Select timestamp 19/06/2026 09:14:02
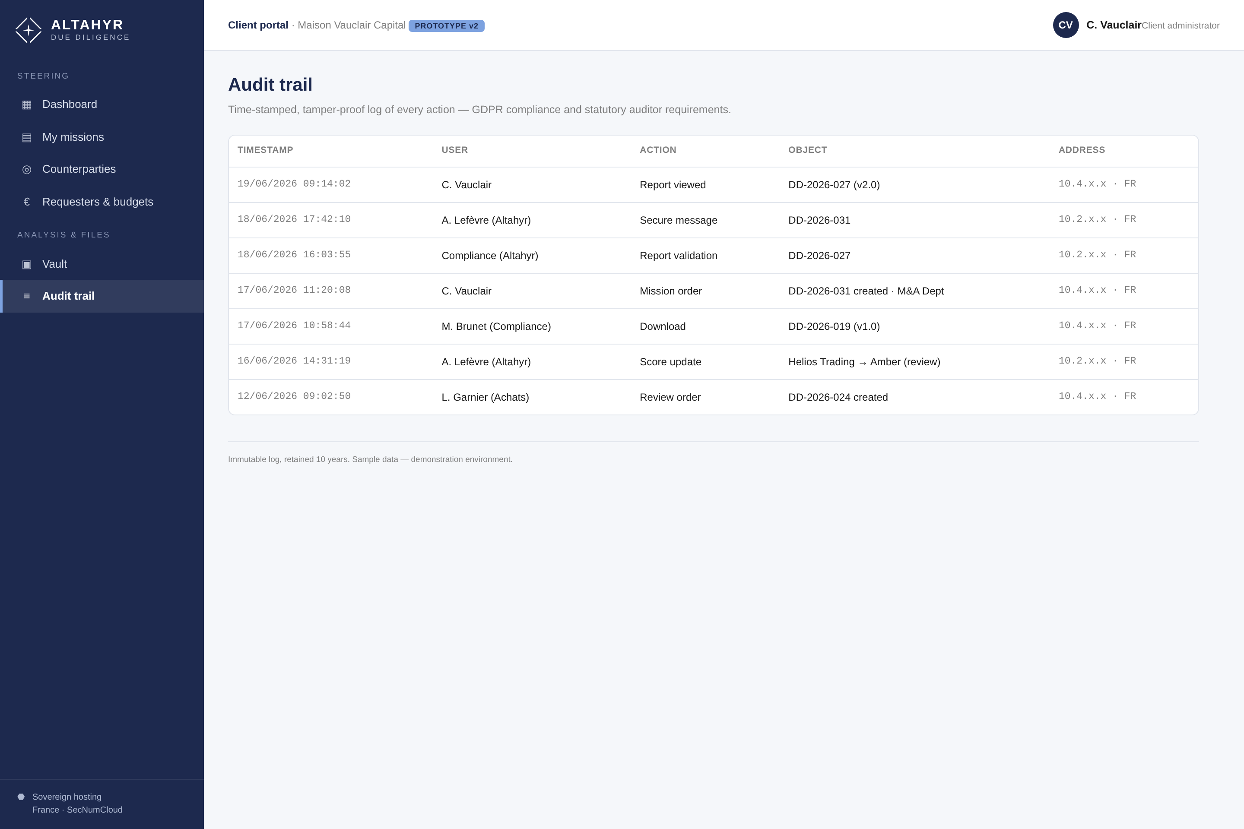This screenshot has width=1244, height=829. point(294,184)
